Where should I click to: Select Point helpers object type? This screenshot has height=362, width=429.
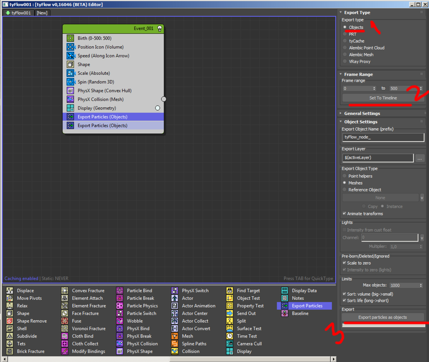(344, 176)
